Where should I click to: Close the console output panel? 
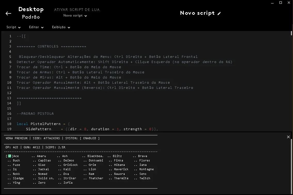coord(288,137)
